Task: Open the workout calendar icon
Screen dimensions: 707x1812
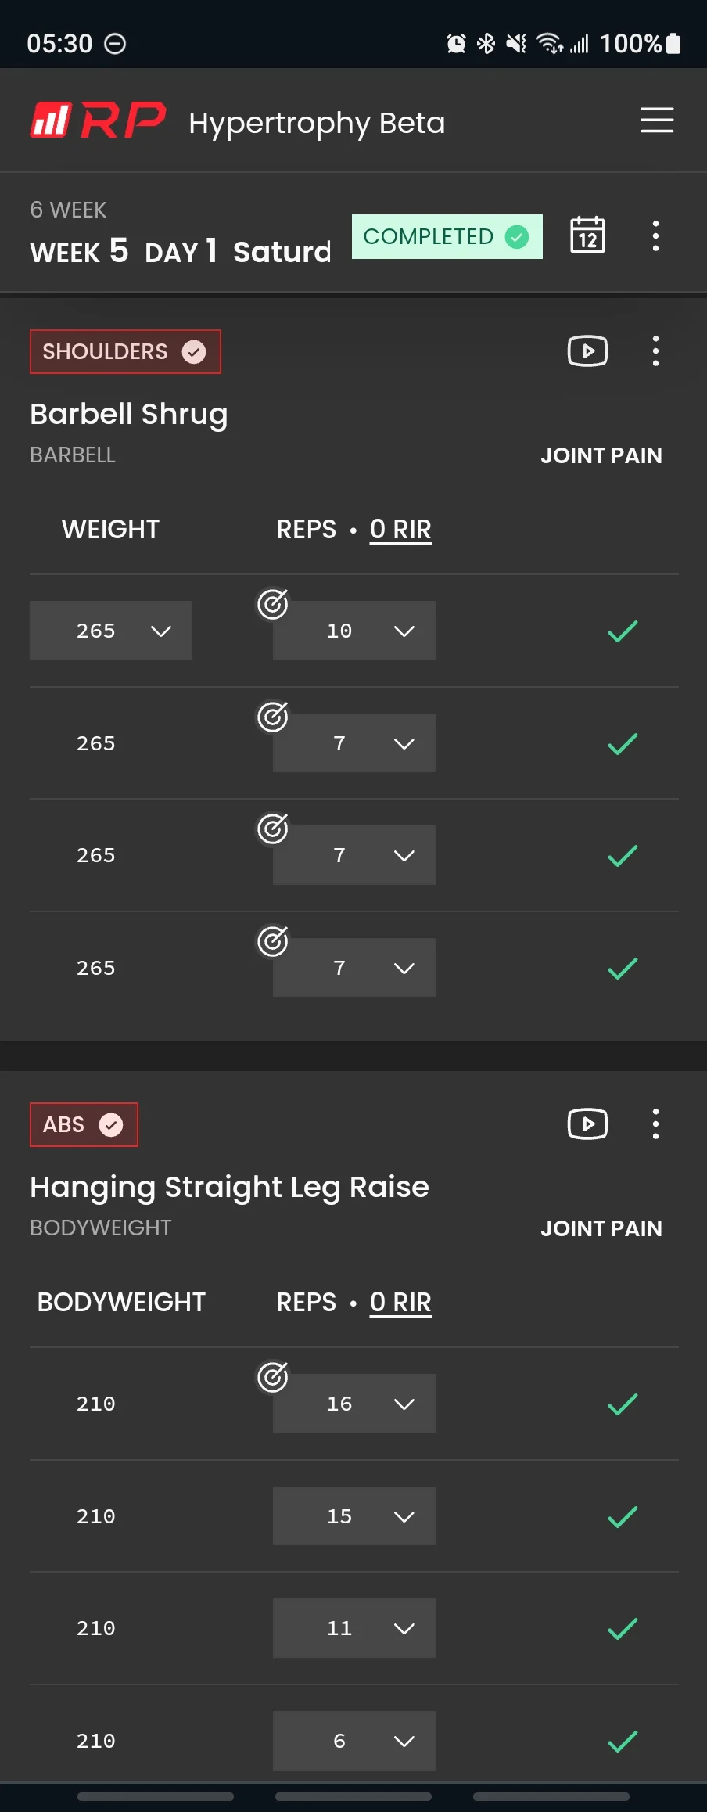Action: pyautogui.click(x=587, y=235)
